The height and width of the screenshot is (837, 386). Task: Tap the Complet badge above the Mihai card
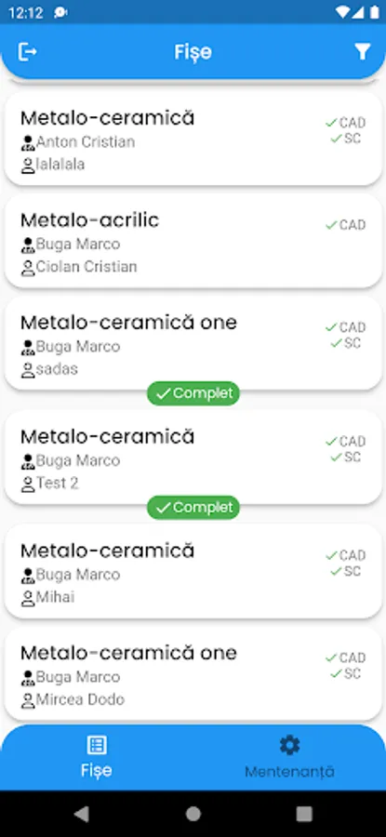pos(193,507)
